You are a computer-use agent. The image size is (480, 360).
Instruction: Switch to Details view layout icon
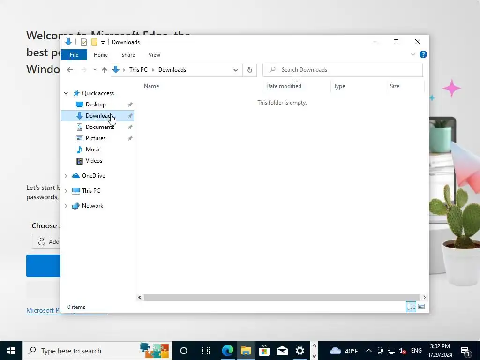coord(411,307)
